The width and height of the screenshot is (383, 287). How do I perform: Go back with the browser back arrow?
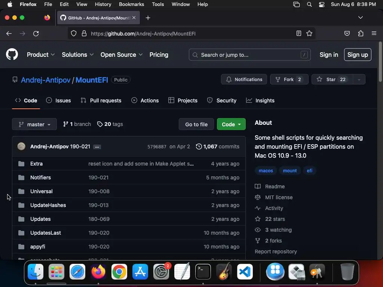9,33
